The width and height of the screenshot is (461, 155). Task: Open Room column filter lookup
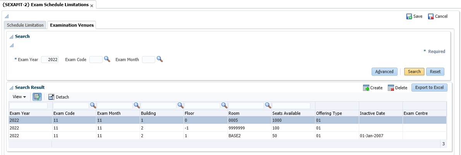(268, 105)
